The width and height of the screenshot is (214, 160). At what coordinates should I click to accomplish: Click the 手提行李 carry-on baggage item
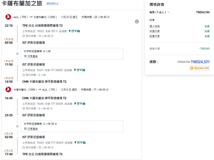(154, 31)
